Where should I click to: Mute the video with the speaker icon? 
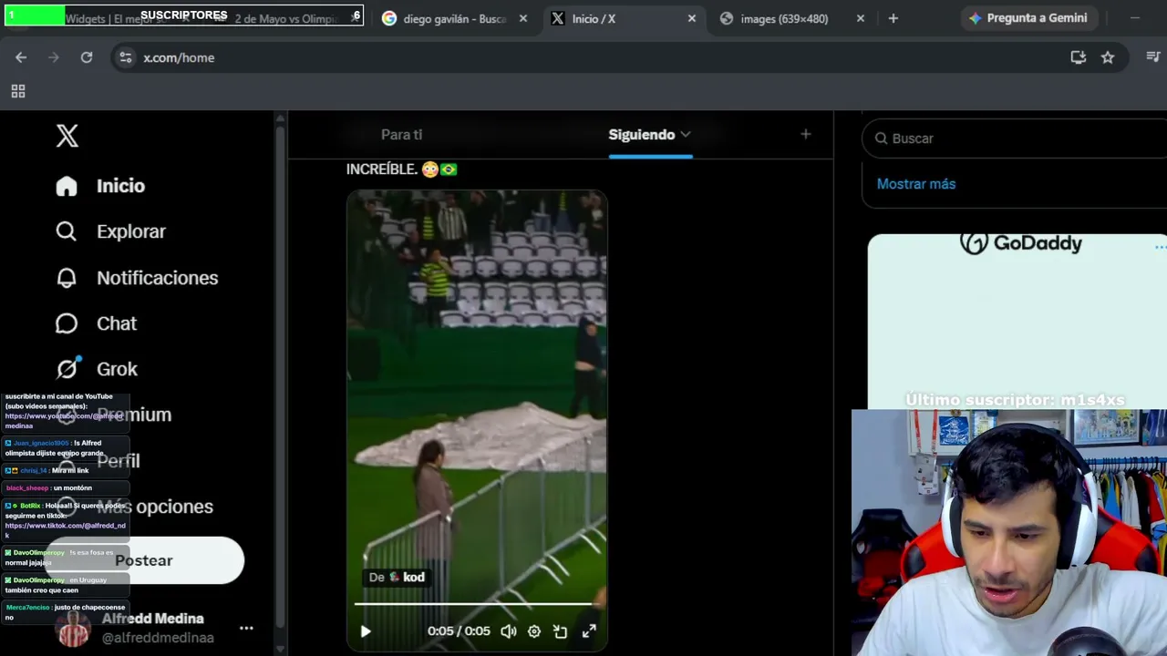coord(509,631)
